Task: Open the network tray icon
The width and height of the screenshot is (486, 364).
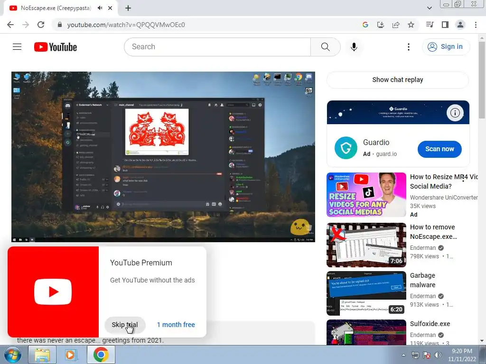Action: point(415,355)
